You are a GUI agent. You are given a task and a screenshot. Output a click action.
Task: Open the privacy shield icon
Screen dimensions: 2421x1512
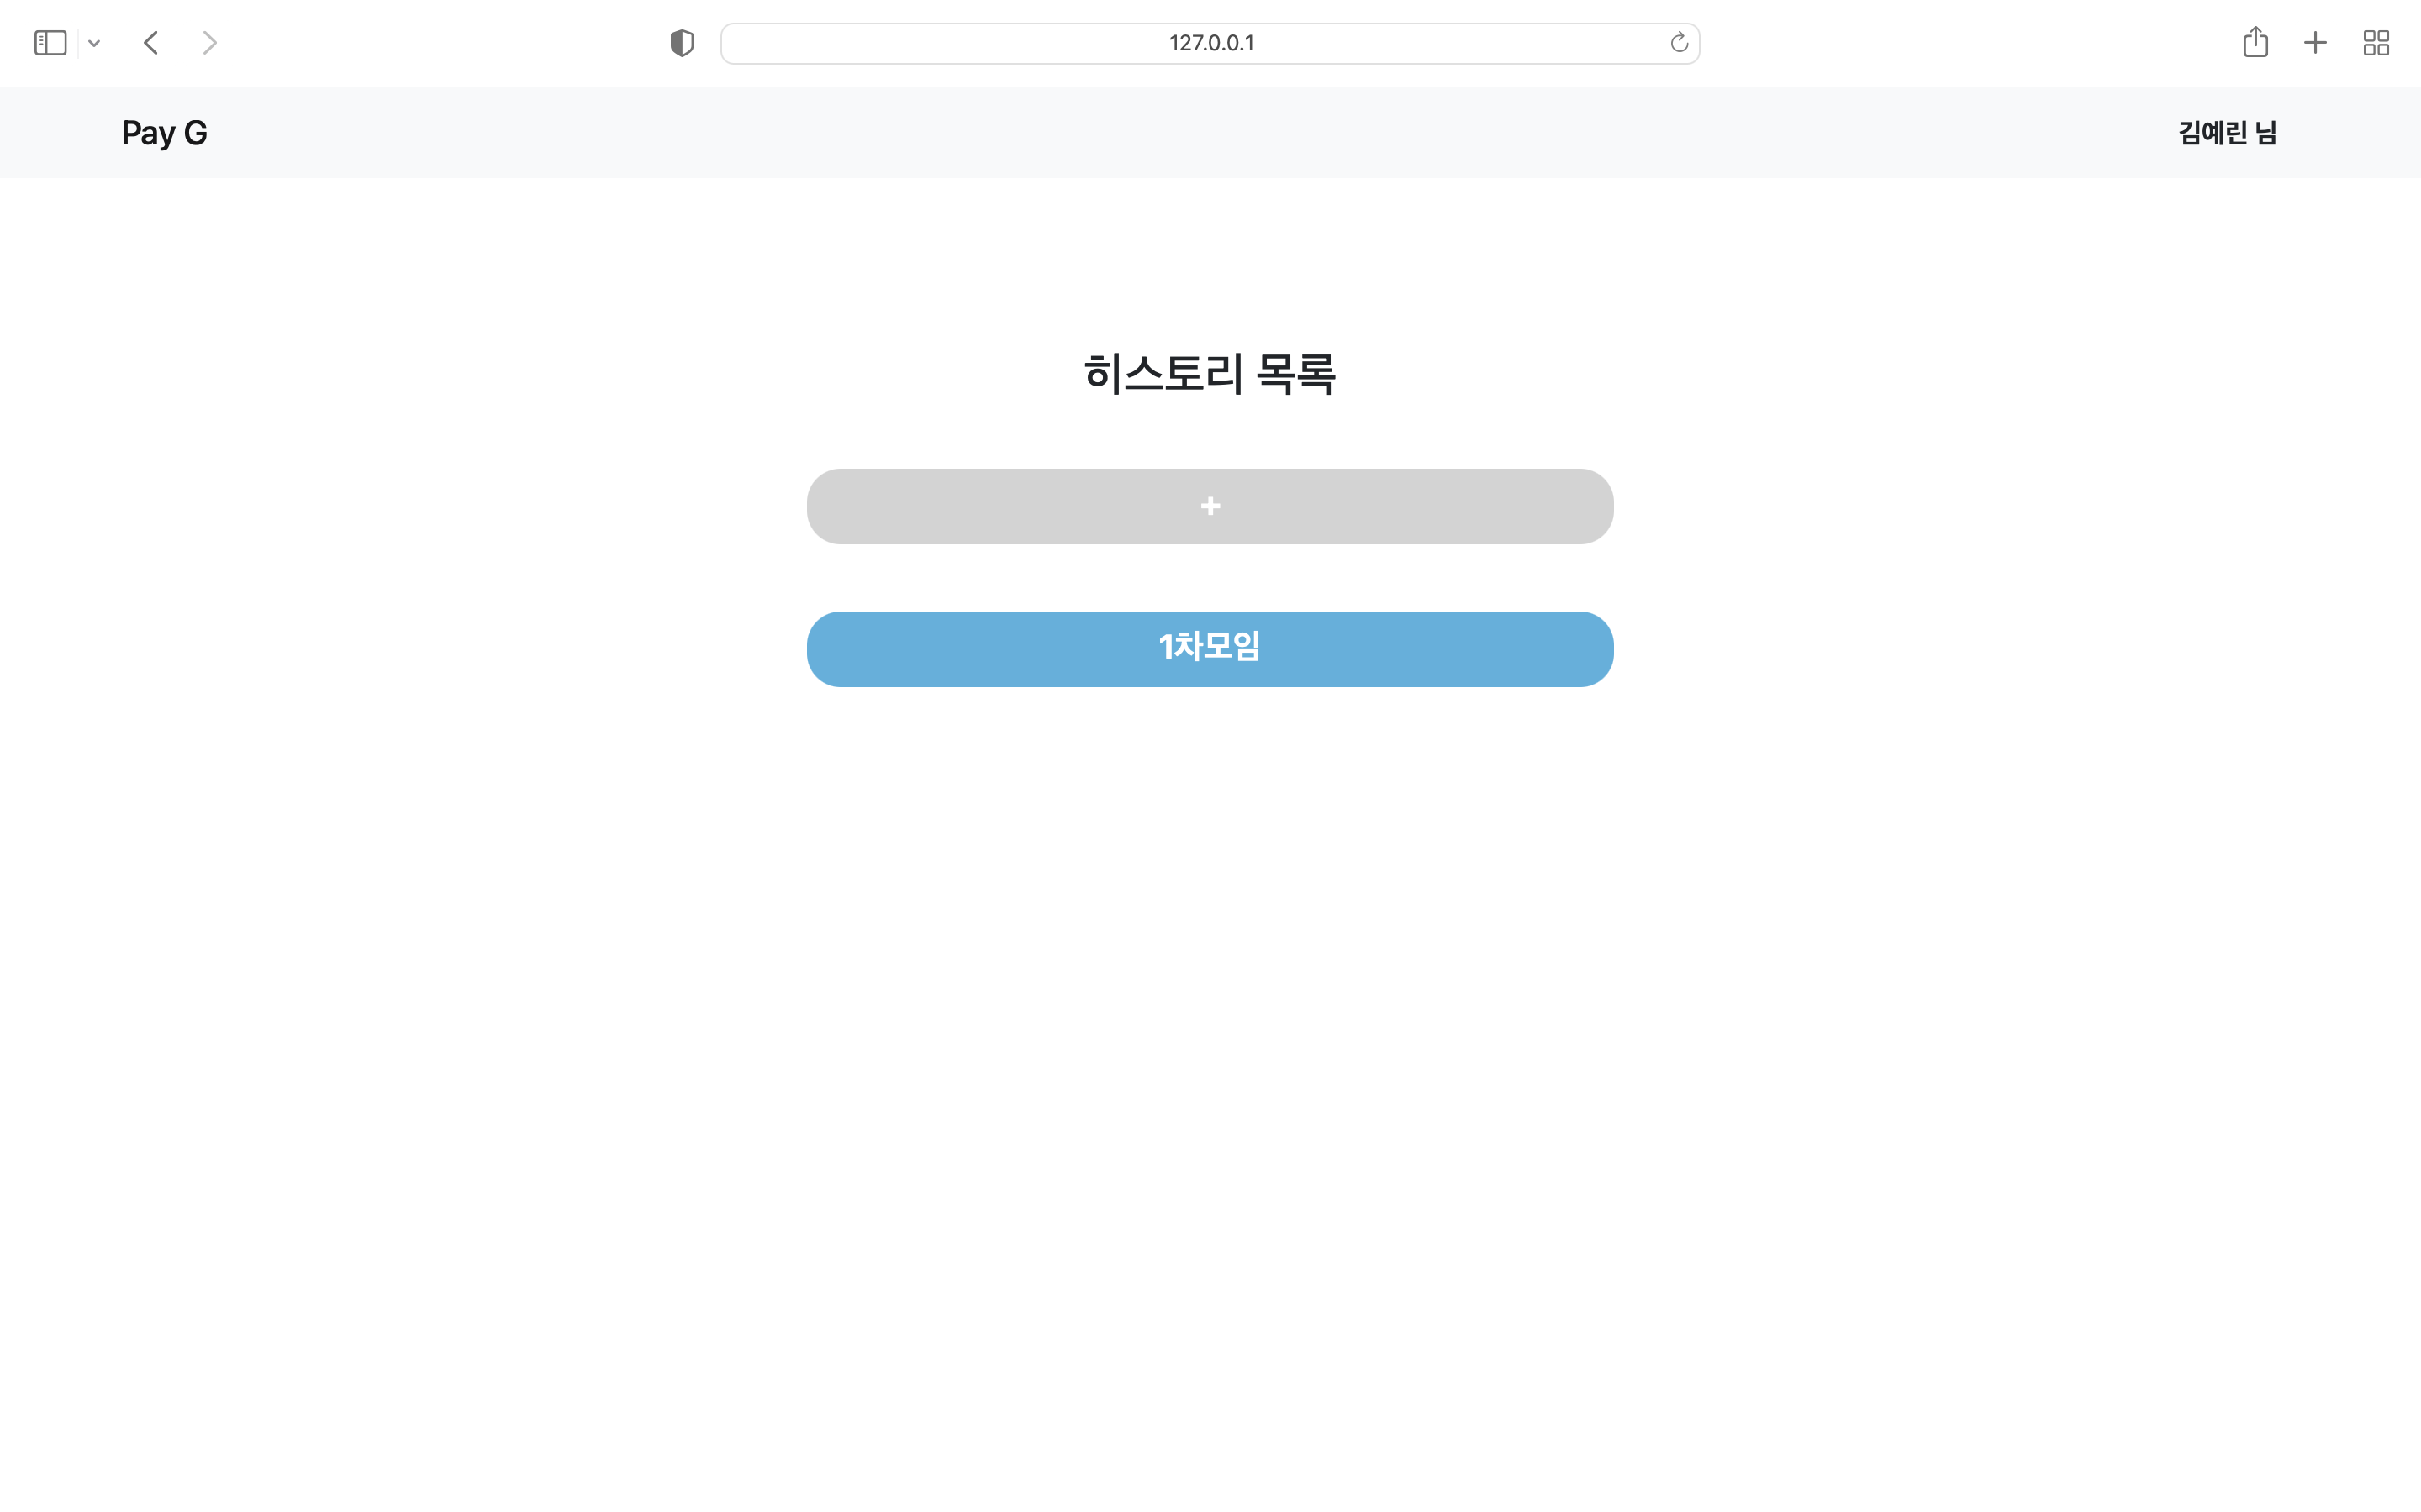[683, 43]
